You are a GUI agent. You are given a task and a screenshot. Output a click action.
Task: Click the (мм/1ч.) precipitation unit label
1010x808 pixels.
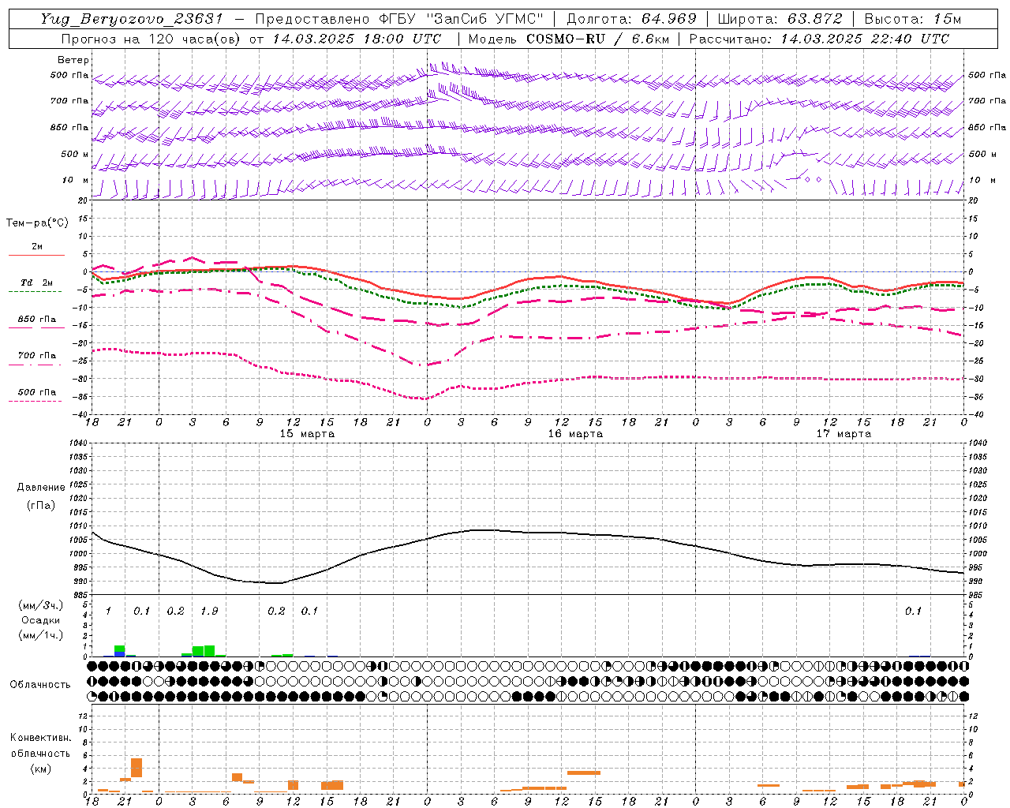41,635
